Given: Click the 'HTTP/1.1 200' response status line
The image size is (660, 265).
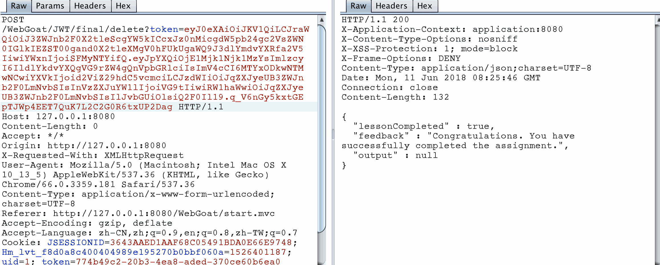Looking at the screenshot, I should click(x=375, y=20).
